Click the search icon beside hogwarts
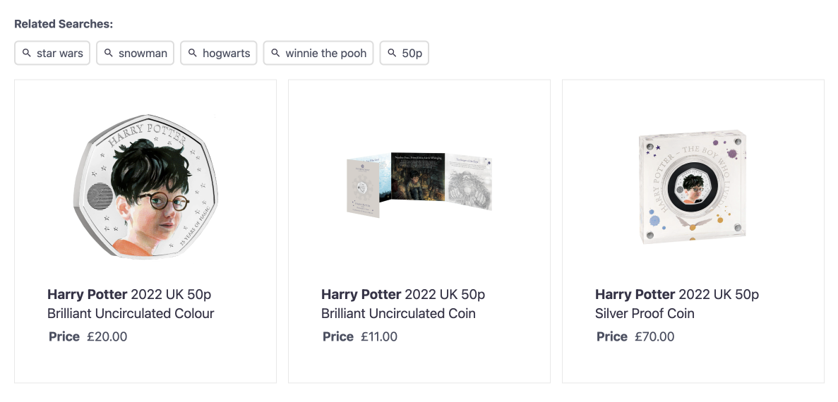 [193, 53]
